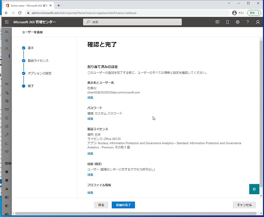Click the ライセンス: Office 365 E5 line
Screen dimensions: 264x217
coord(104,139)
